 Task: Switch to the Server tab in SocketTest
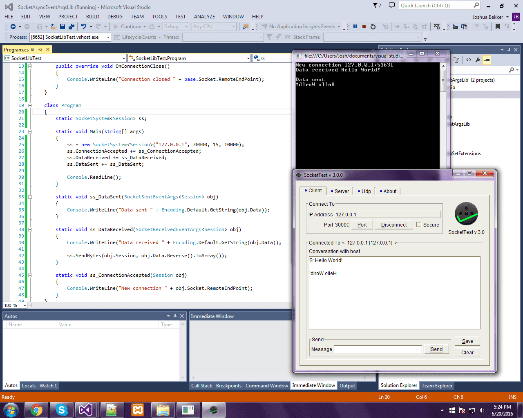click(x=340, y=191)
